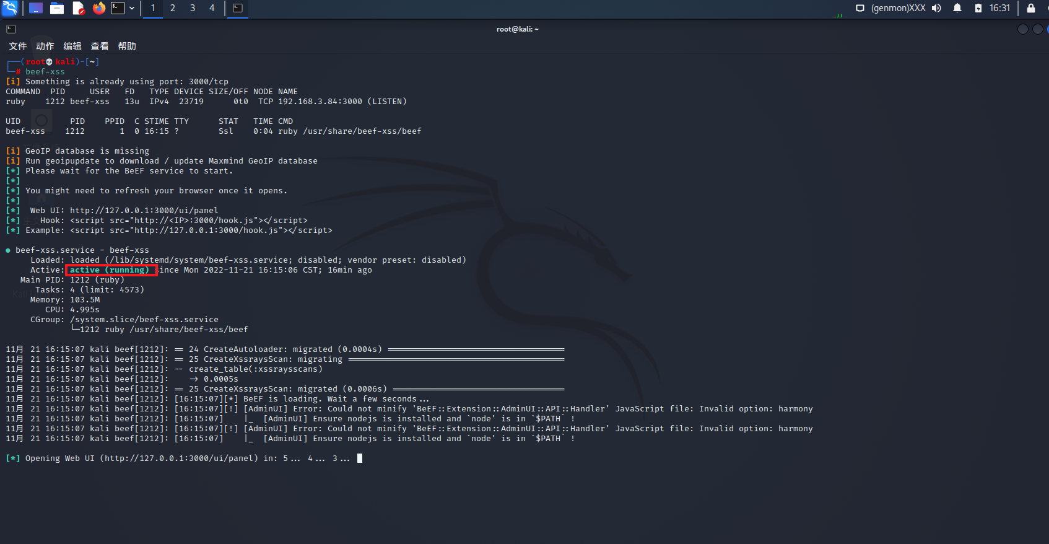Lock the screen with the padlock icon

tap(1031, 8)
